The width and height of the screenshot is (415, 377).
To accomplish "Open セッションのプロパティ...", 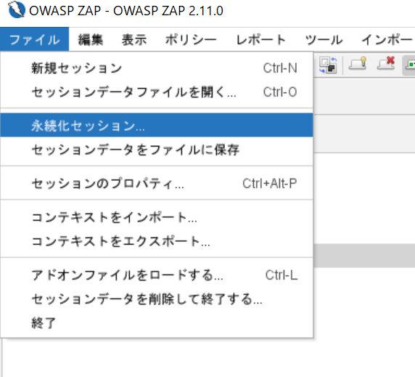I will pyautogui.click(x=157, y=183).
